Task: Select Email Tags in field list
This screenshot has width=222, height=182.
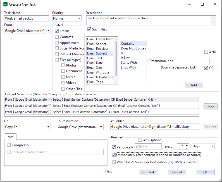Action: click(x=100, y=82)
